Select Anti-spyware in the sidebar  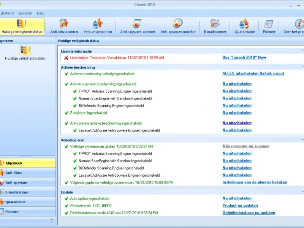[x=28, y=182]
